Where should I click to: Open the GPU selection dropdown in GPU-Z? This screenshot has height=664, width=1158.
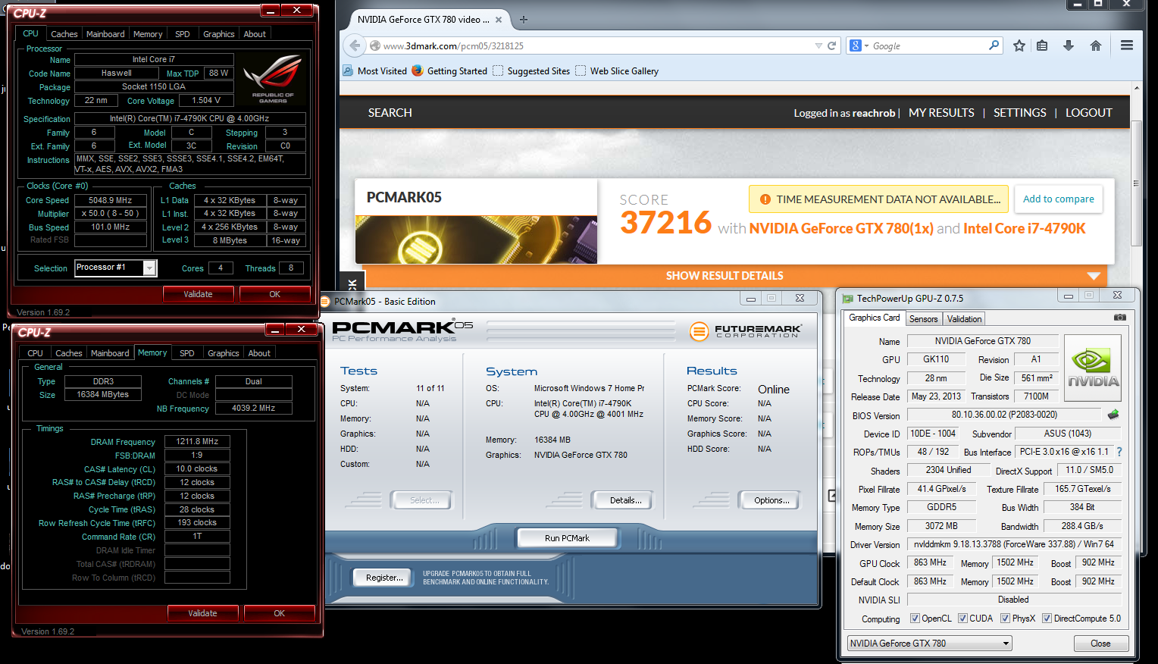point(929,644)
